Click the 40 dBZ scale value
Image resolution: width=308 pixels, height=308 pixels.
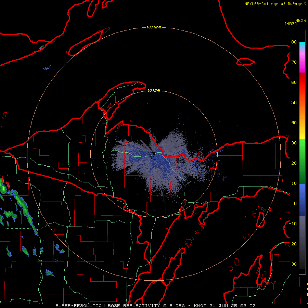(294, 123)
